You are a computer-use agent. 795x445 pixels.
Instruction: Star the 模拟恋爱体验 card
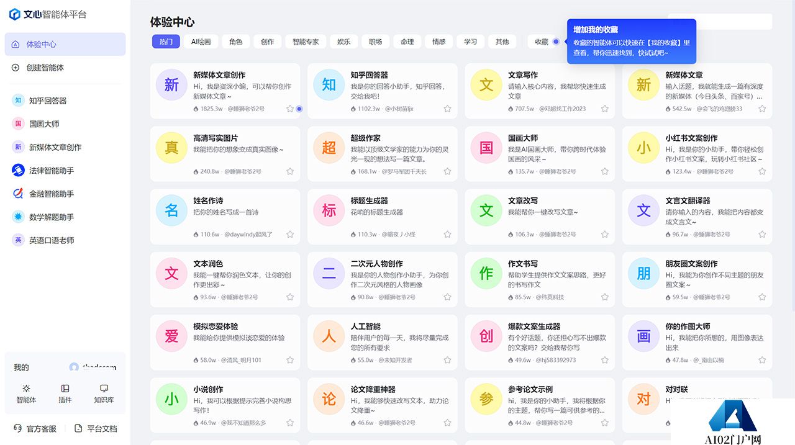pos(290,360)
